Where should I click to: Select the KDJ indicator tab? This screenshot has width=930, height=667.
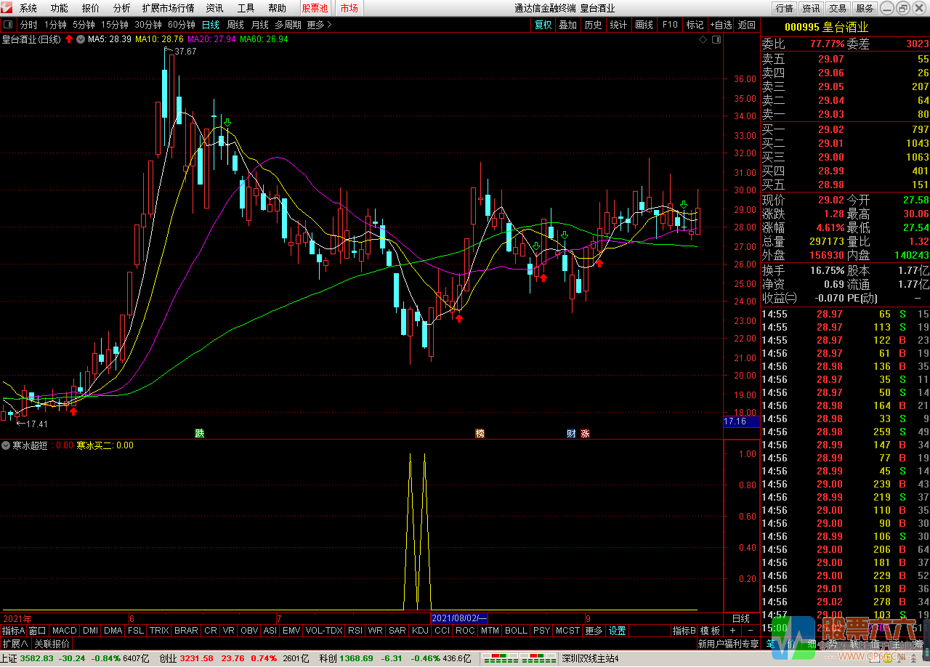pyautogui.click(x=420, y=631)
